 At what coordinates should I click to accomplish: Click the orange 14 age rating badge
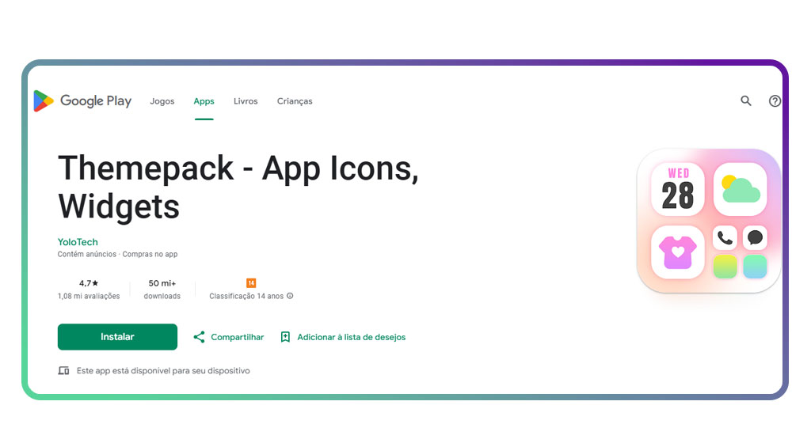point(251,283)
